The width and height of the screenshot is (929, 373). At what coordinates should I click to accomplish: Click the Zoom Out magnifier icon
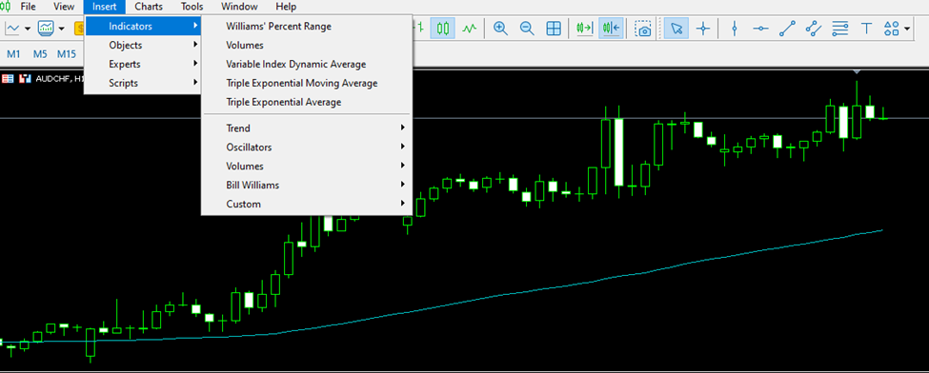click(x=527, y=28)
